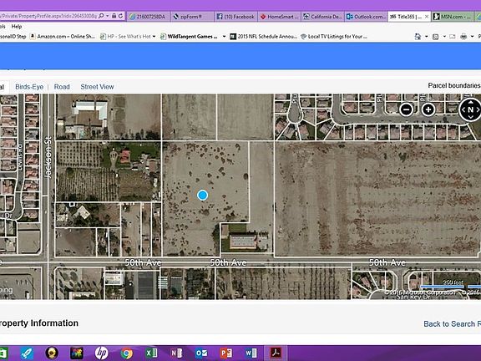Launch Google Chrome from taskbar
481x361 pixels.
[126, 353]
